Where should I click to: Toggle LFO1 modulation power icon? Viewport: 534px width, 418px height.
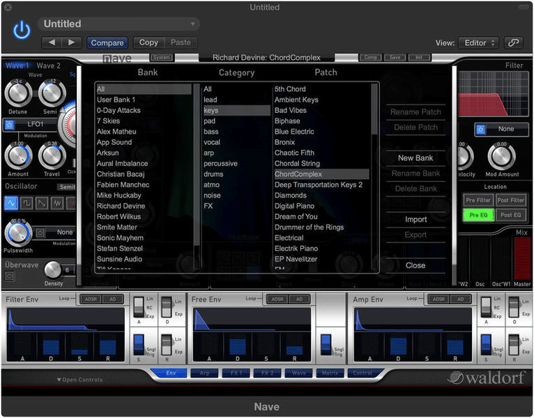[10, 125]
